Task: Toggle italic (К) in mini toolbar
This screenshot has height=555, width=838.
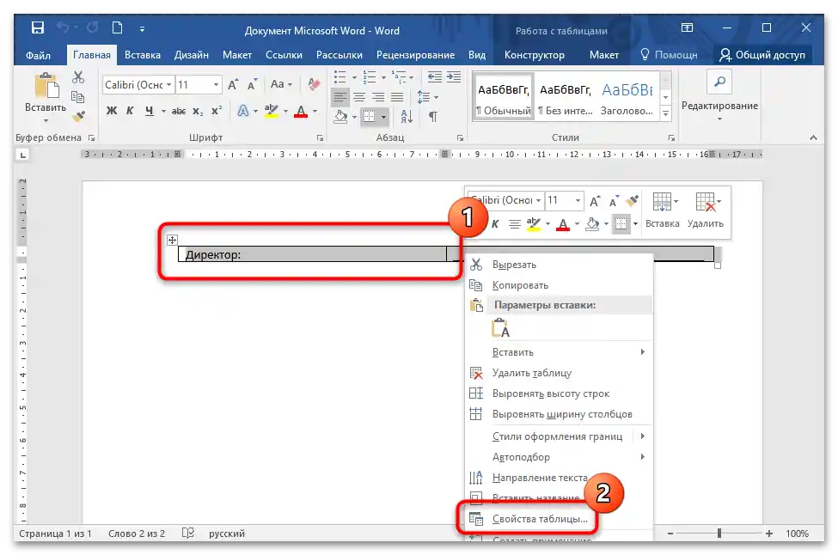Action: (495, 224)
